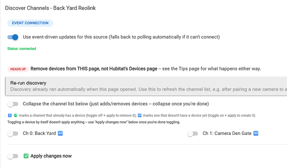The image size is (287, 168).
Task: Enable Ch 1: Camera Den Gate toggle
Action: (x=193, y=134)
